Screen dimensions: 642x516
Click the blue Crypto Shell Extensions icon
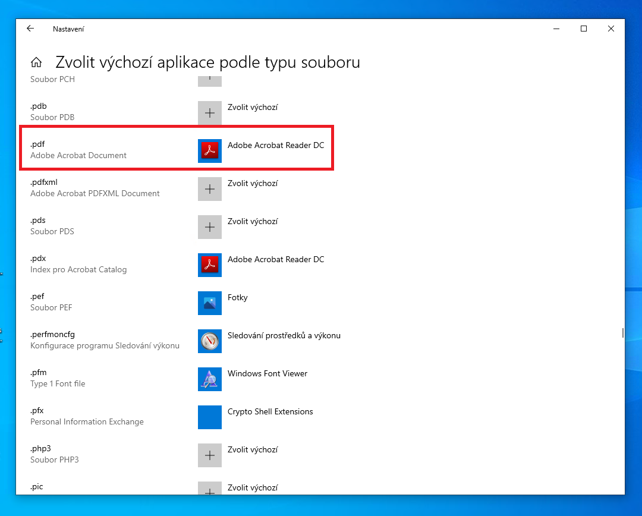pos(210,417)
